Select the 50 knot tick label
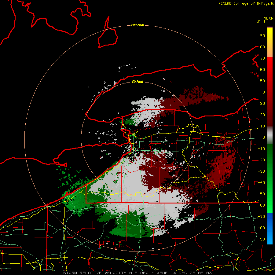 coord(262,81)
